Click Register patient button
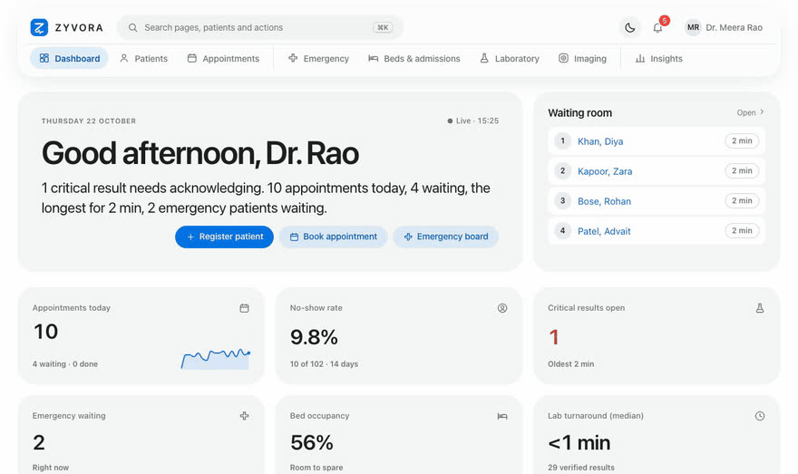This screenshot has width=798, height=474. tap(225, 237)
